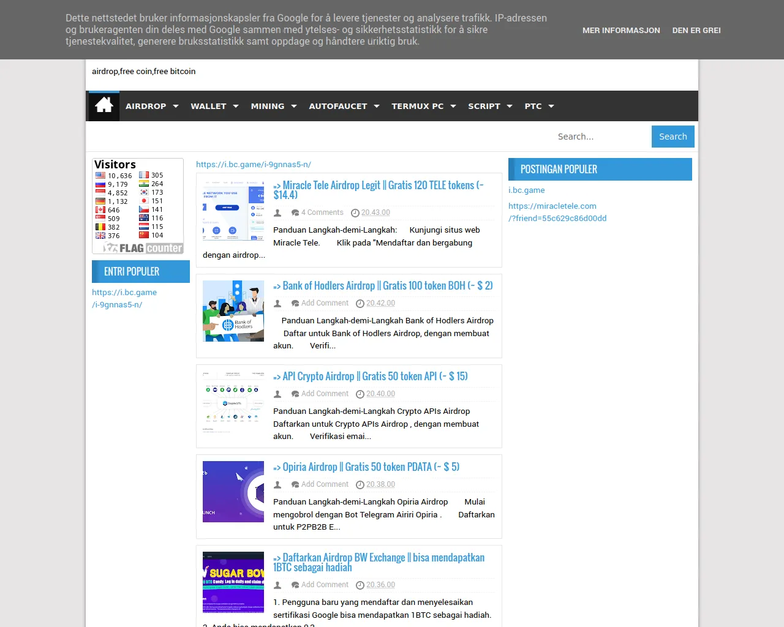Click the 20.43.00 timestamp link
This screenshot has height=627, width=784.
point(375,212)
